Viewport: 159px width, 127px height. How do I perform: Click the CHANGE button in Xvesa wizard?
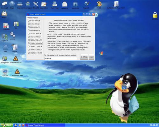coord(84,57)
